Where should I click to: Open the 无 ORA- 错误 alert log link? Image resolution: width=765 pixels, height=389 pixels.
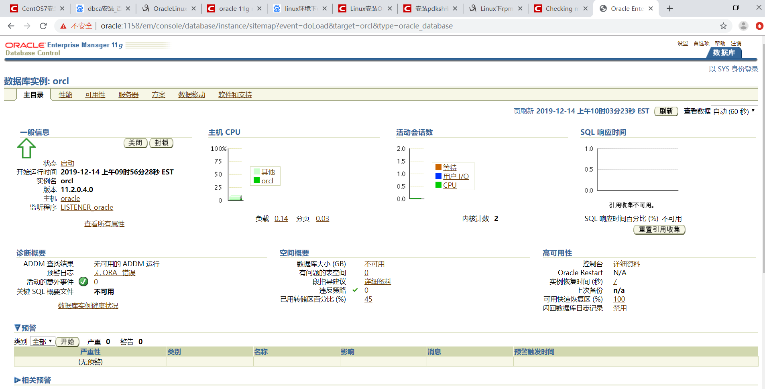[x=115, y=273]
